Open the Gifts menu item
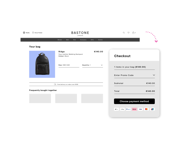This screenshot has height=146, width=180. 92,40
